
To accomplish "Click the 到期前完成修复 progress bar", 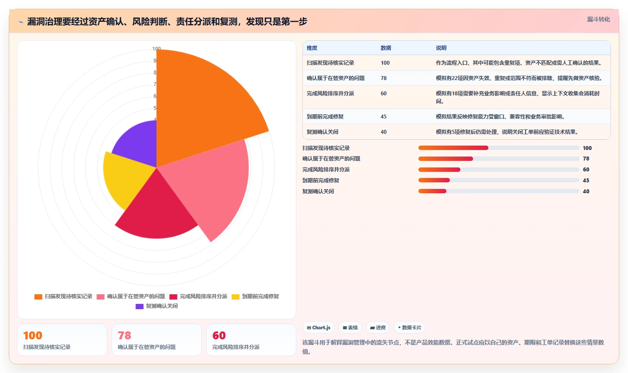I will (499, 180).
